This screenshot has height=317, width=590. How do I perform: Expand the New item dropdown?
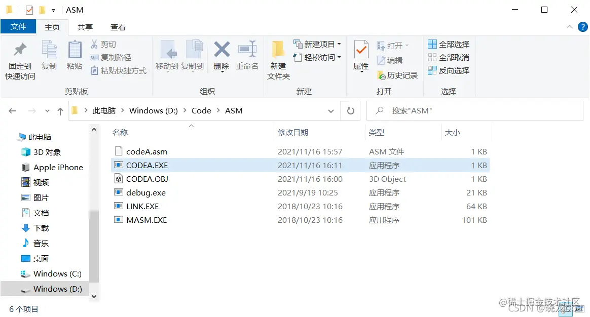point(339,45)
